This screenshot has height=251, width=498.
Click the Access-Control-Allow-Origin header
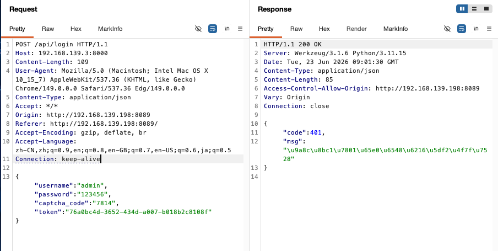[x=372, y=88]
